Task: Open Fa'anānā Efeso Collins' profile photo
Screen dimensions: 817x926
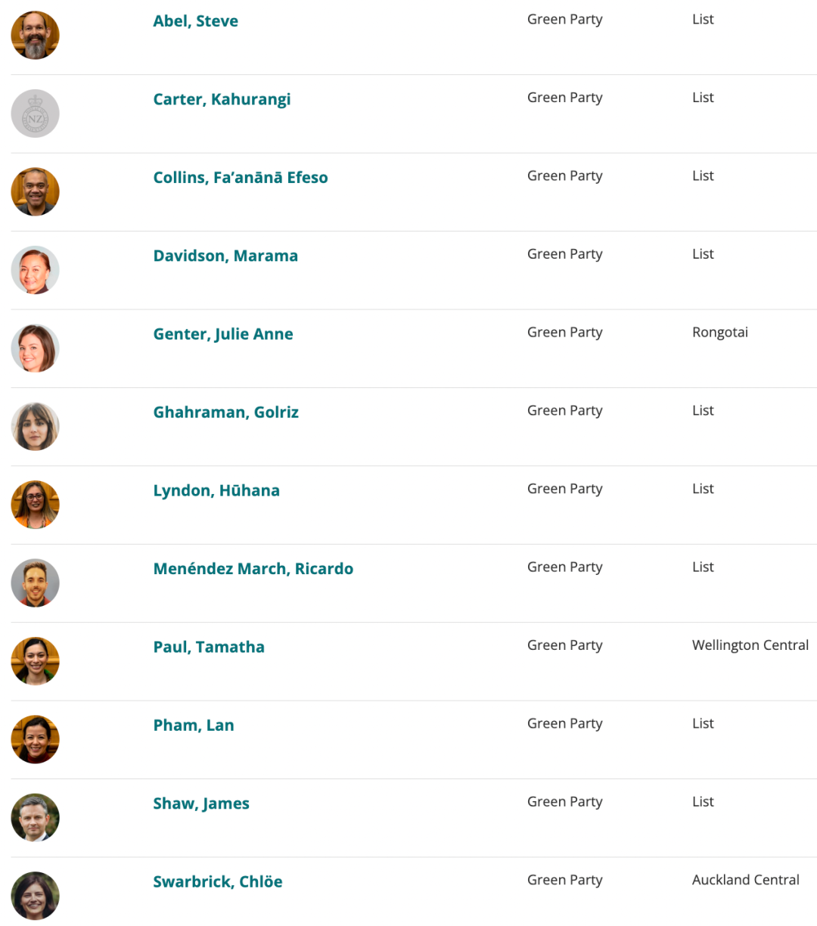Action: point(35,191)
